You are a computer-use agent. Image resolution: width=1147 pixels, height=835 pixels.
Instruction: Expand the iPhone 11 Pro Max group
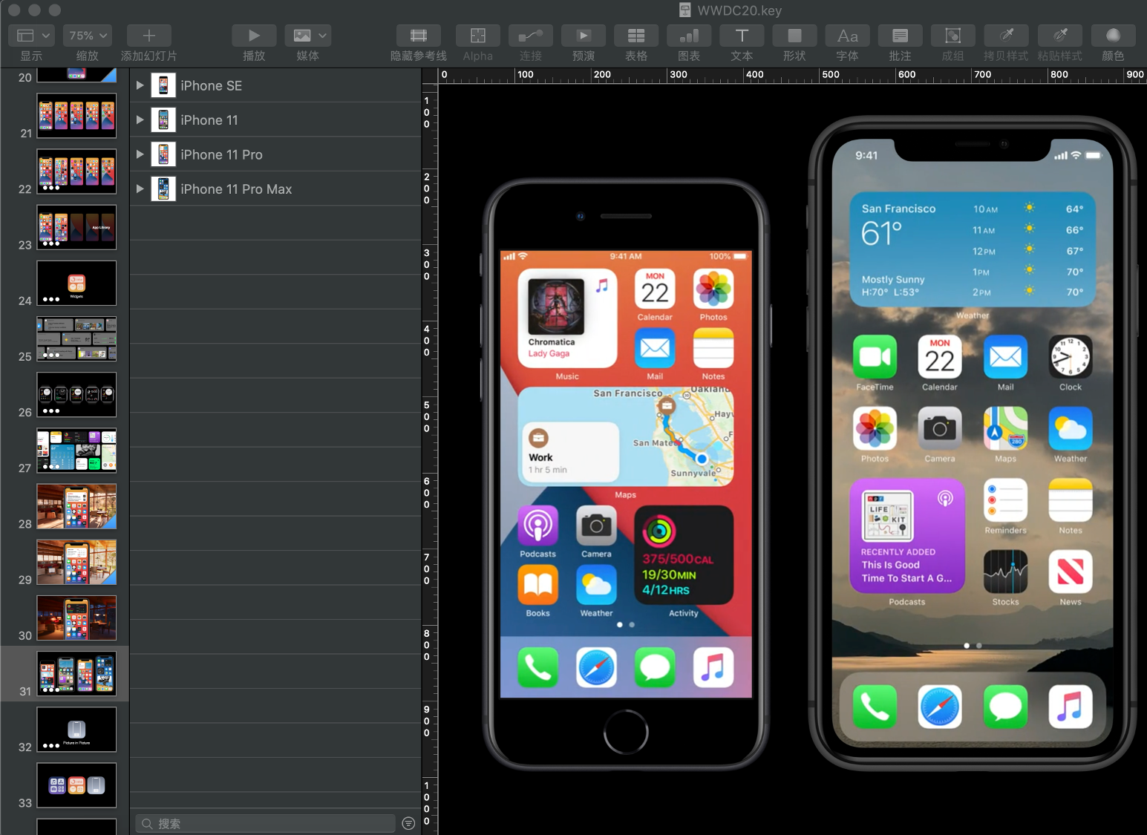140,189
